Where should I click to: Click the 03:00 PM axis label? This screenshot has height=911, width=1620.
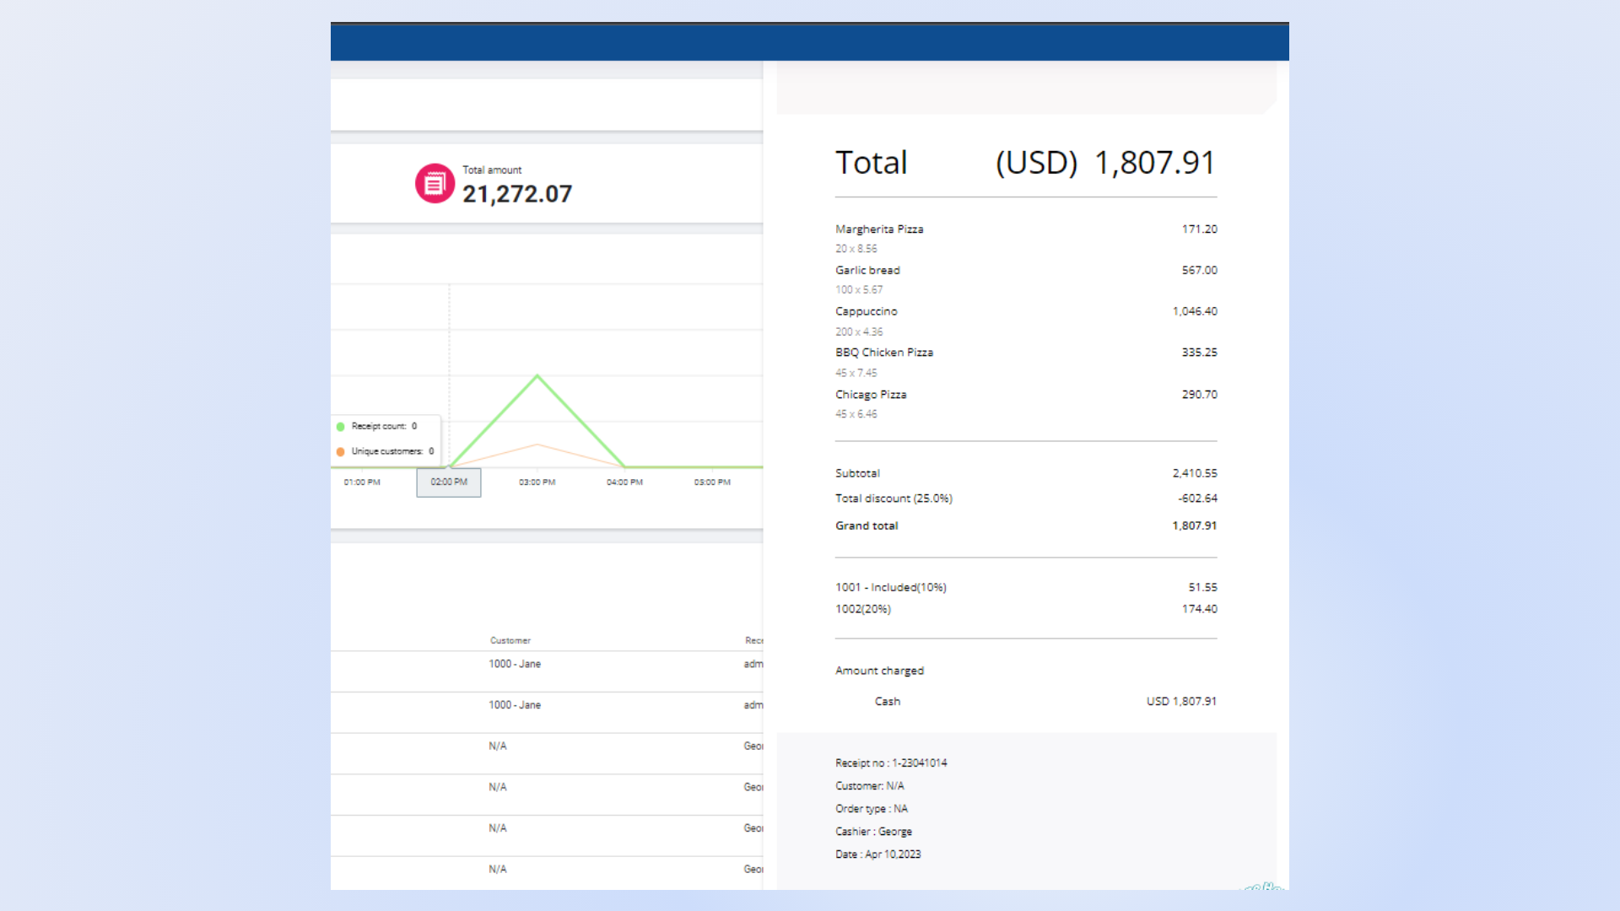[x=537, y=482]
